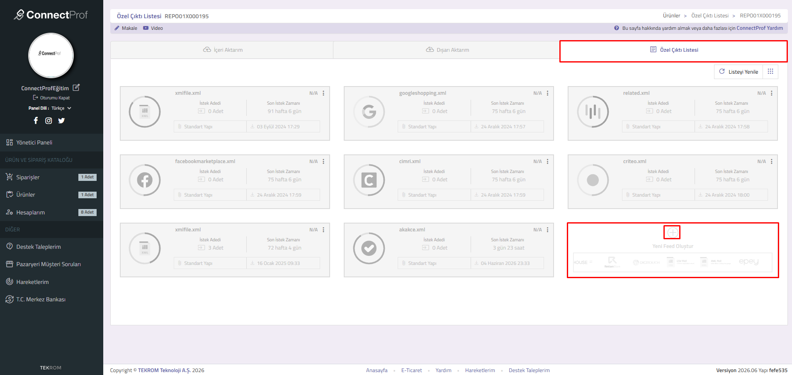
Task: Click the Criteo circle icon on criteo.xml card
Action: coord(593,180)
